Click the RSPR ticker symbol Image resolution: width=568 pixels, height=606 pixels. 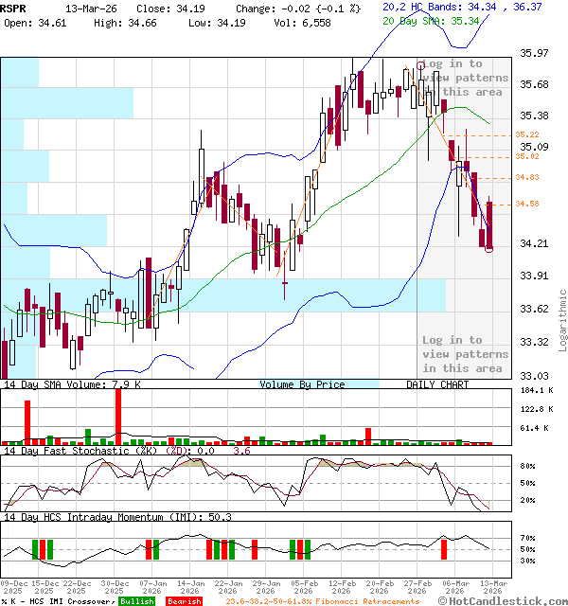coord(14,7)
